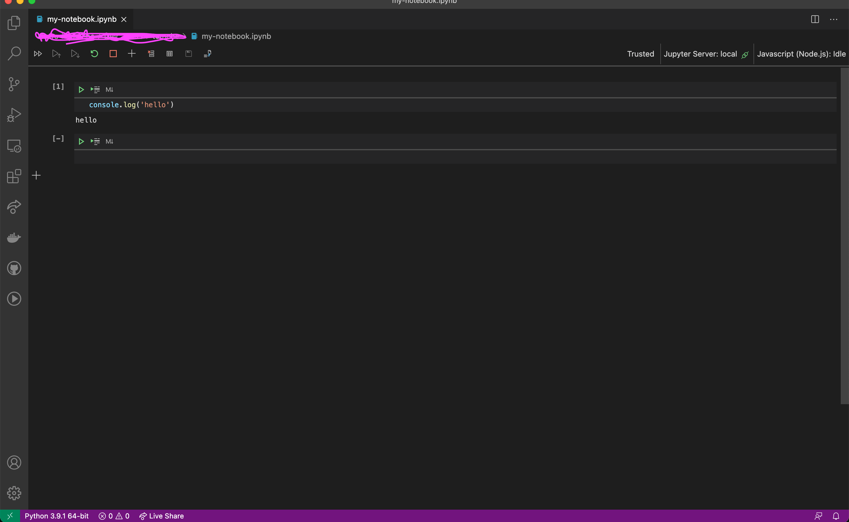Save the notebook via toolbar save icon

(x=189, y=54)
